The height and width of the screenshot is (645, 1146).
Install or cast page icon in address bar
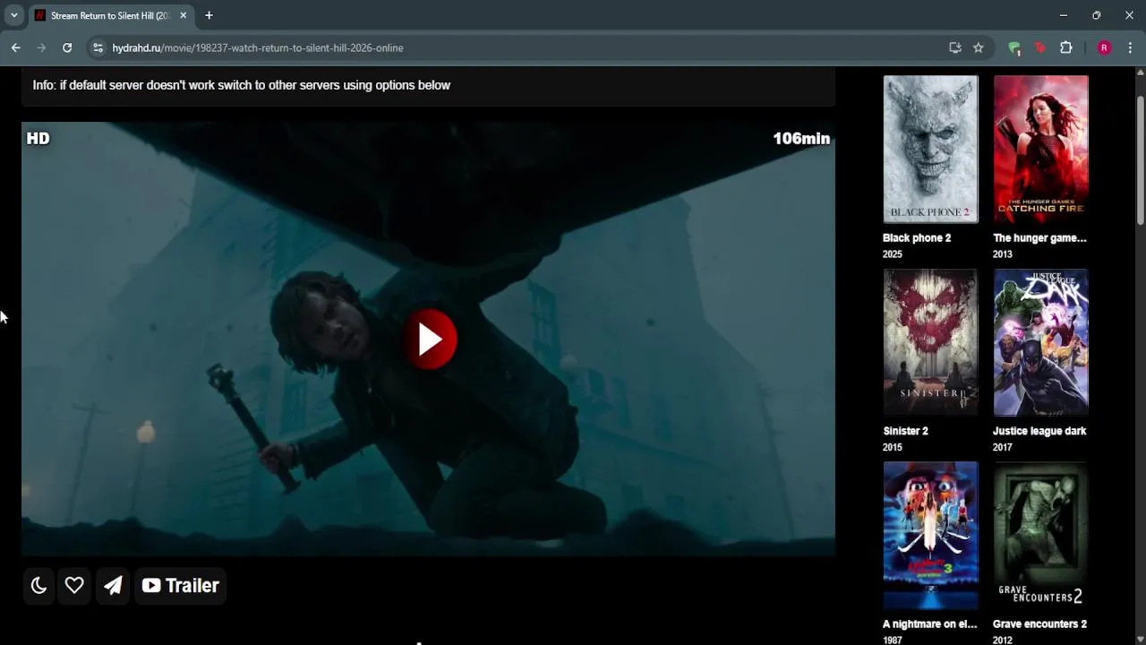point(955,47)
